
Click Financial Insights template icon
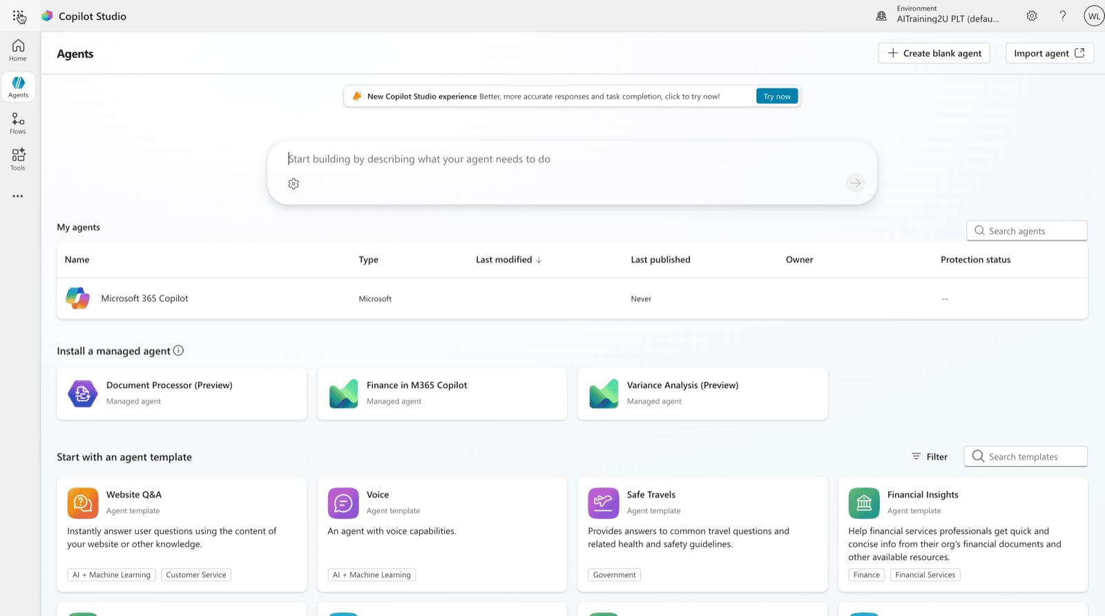[864, 503]
